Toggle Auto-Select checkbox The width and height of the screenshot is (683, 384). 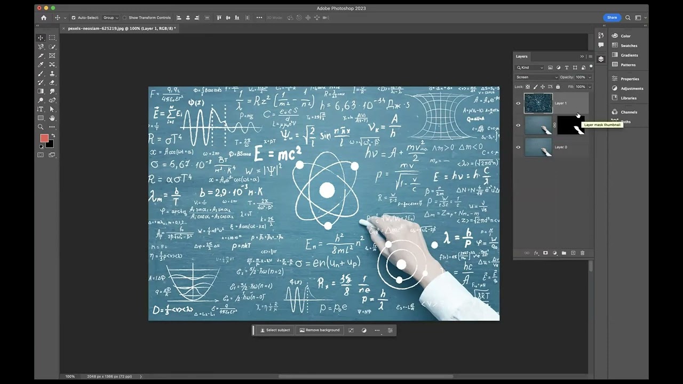tap(74, 18)
